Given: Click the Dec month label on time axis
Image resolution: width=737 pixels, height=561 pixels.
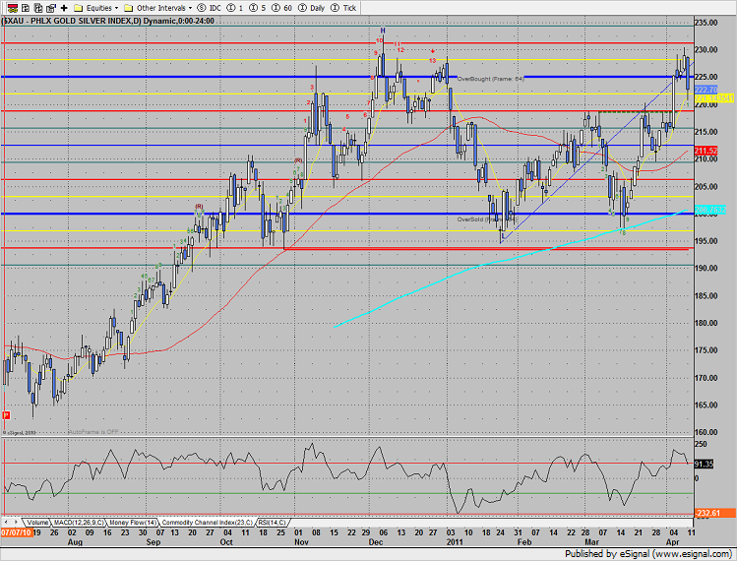Looking at the screenshot, I should [376, 542].
